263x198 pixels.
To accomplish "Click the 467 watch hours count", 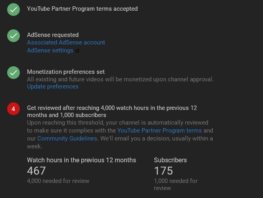I will tap(36, 171).
